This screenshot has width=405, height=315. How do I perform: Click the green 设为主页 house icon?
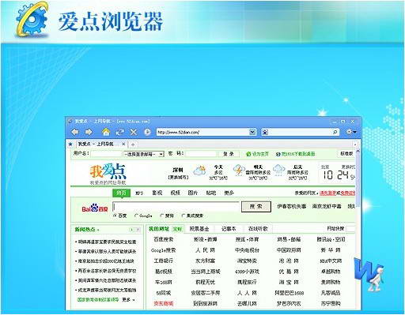coord(248,154)
